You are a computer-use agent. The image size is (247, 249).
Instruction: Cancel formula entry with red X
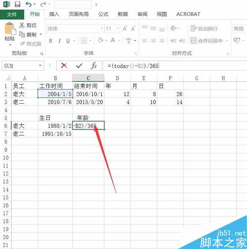coord(64,66)
